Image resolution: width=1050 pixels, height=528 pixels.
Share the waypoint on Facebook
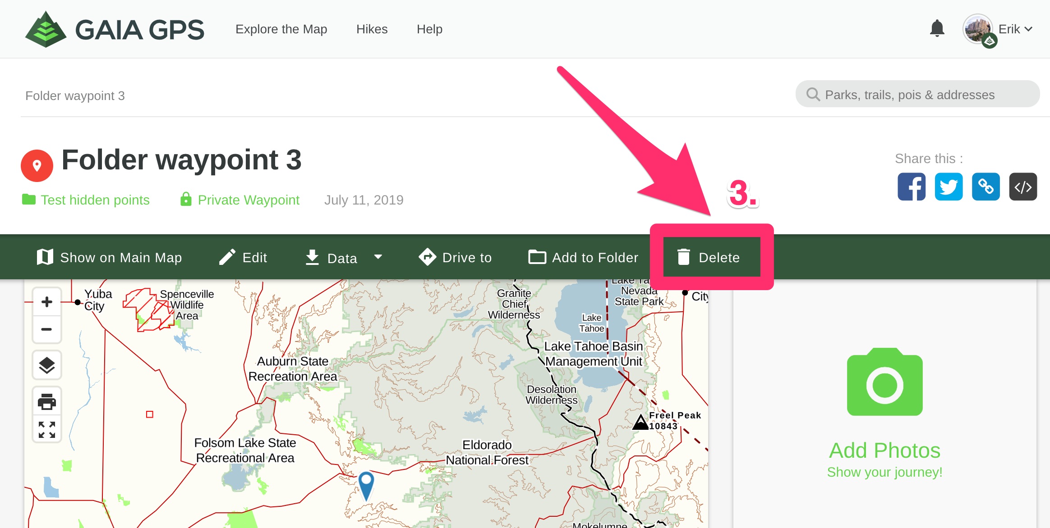912,187
